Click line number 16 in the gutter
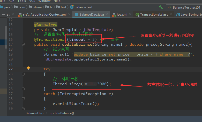 [x=11, y=39]
